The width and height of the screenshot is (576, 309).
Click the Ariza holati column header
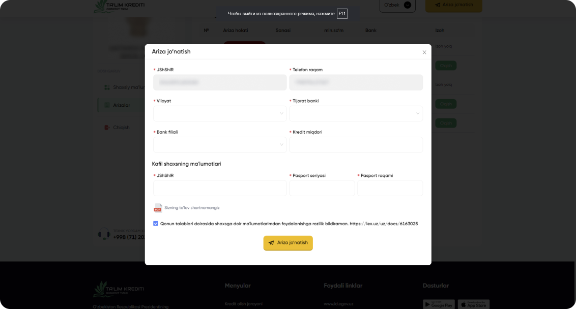pos(236,30)
